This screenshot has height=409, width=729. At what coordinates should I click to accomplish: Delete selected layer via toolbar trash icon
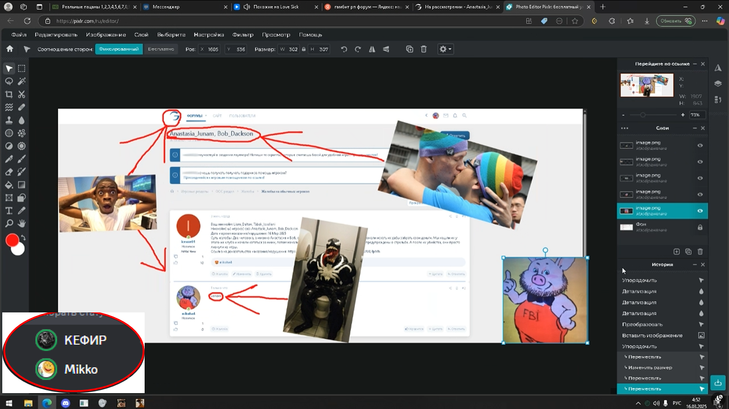423,49
